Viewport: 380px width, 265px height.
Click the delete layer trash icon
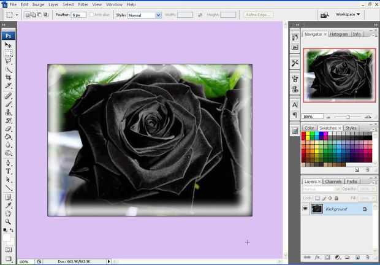click(x=367, y=257)
